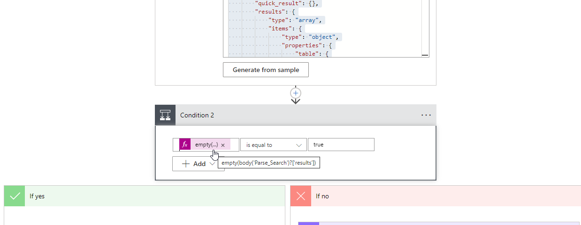Screen dimensions: 581x225
Task: Click the If yes green checkmark icon
Action: 15,196
